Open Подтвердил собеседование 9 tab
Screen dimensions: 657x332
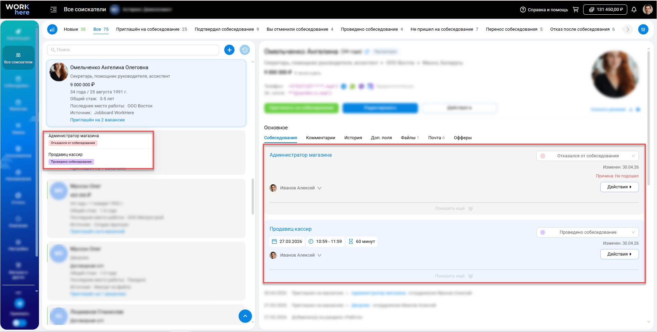(x=227, y=29)
